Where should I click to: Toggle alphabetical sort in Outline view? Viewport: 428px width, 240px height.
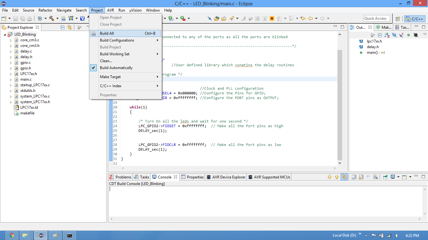tap(387, 35)
